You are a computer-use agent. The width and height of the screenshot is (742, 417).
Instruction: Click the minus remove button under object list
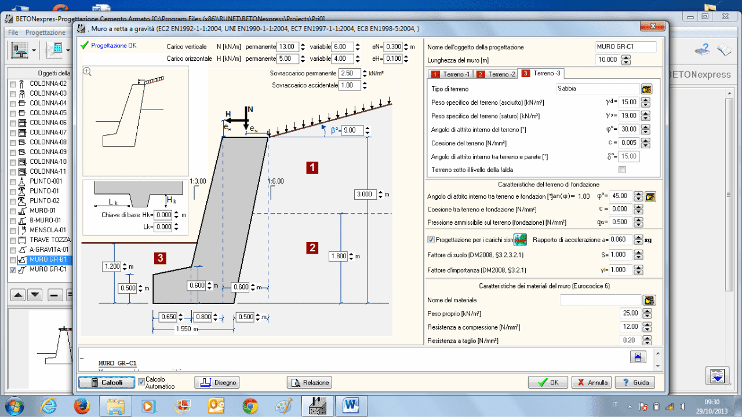tap(56, 295)
